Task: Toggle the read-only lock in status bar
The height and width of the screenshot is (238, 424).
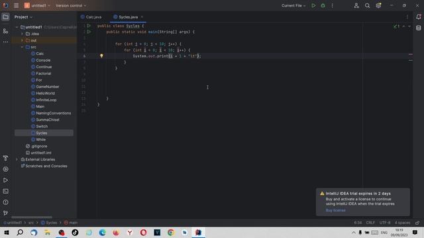Action: (x=417, y=223)
